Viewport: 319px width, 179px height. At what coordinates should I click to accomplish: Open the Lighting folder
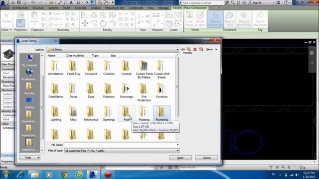(56, 114)
